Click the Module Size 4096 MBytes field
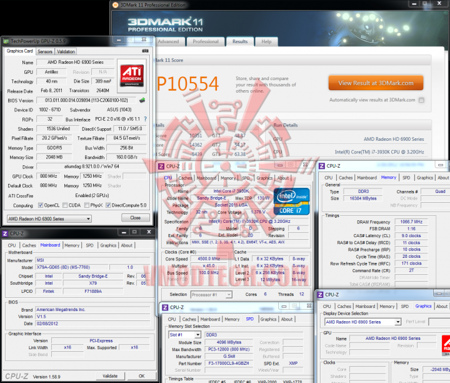Screen dimensions: 450x383 (x=229, y=342)
